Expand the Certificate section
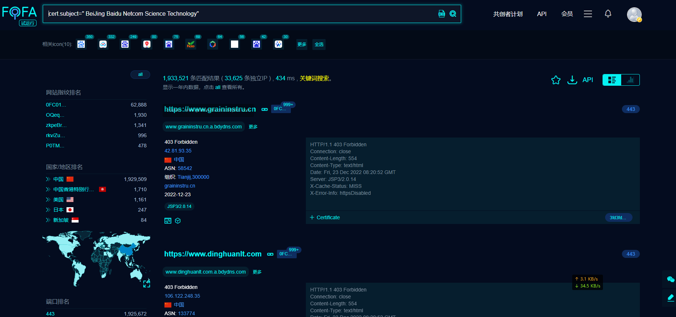 [x=325, y=217]
